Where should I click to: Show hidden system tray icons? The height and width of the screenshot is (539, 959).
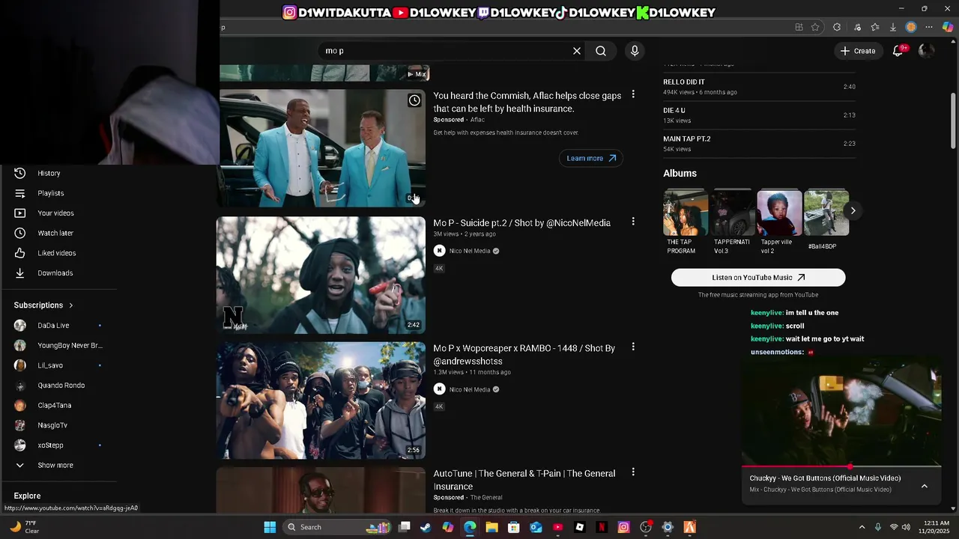tap(862, 527)
